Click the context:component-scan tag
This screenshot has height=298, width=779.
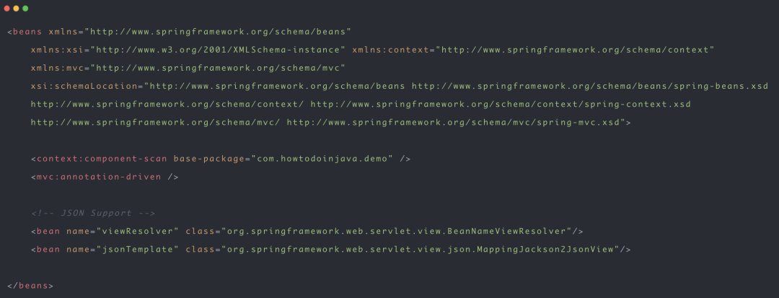(x=102, y=159)
